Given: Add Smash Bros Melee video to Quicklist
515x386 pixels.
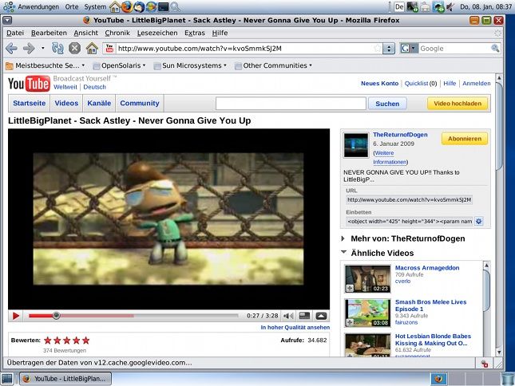Looking at the screenshot, I should point(350,323).
